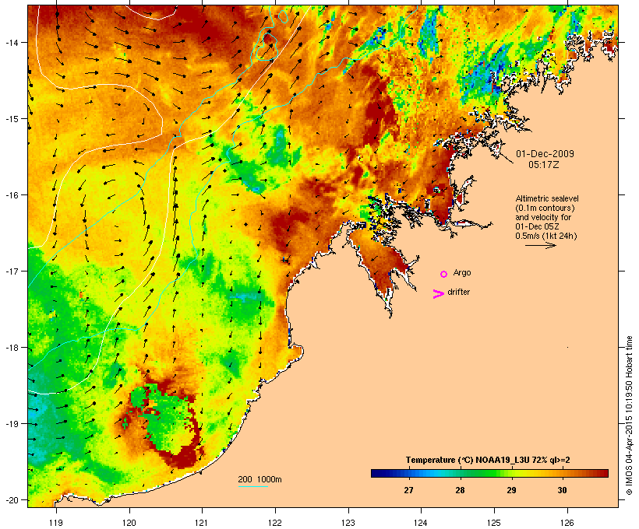Click the 'and velocity for' legend line
This screenshot has width=639, height=529.
coord(543,217)
